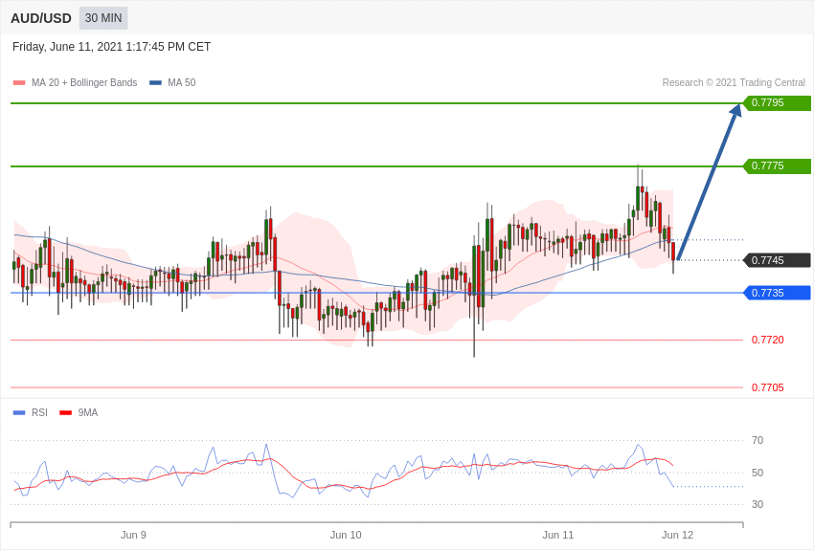Click the 0.7720 red support label
Viewport: 814px width, 551px height.
click(768, 340)
